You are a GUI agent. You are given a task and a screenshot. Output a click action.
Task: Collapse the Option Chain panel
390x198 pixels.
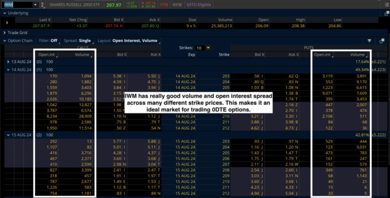coord(4,41)
